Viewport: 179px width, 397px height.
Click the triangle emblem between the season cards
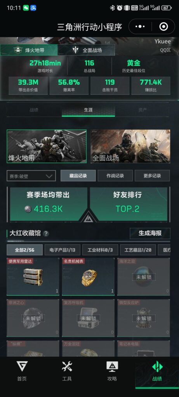point(89,217)
